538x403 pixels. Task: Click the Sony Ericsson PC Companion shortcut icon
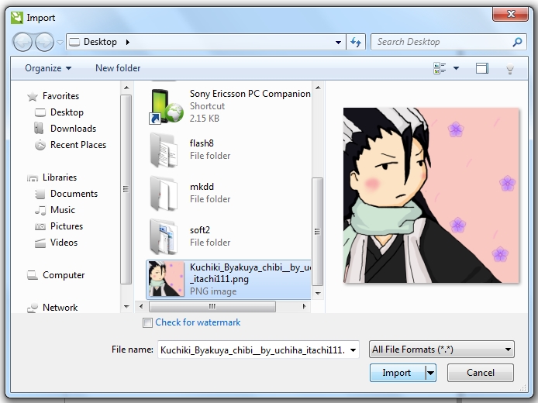(x=166, y=106)
